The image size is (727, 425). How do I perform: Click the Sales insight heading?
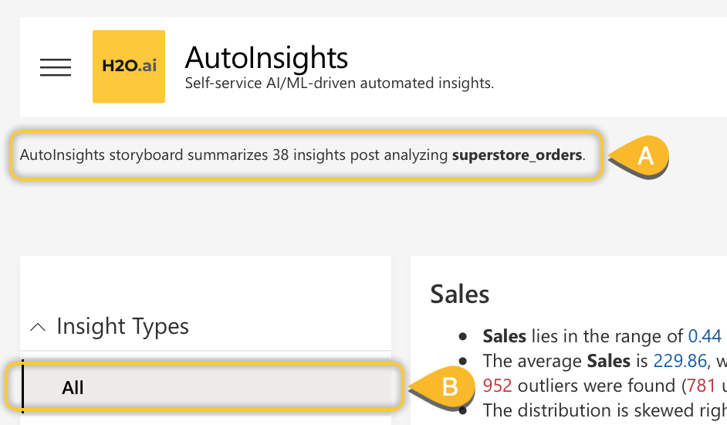[x=459, y=294]
